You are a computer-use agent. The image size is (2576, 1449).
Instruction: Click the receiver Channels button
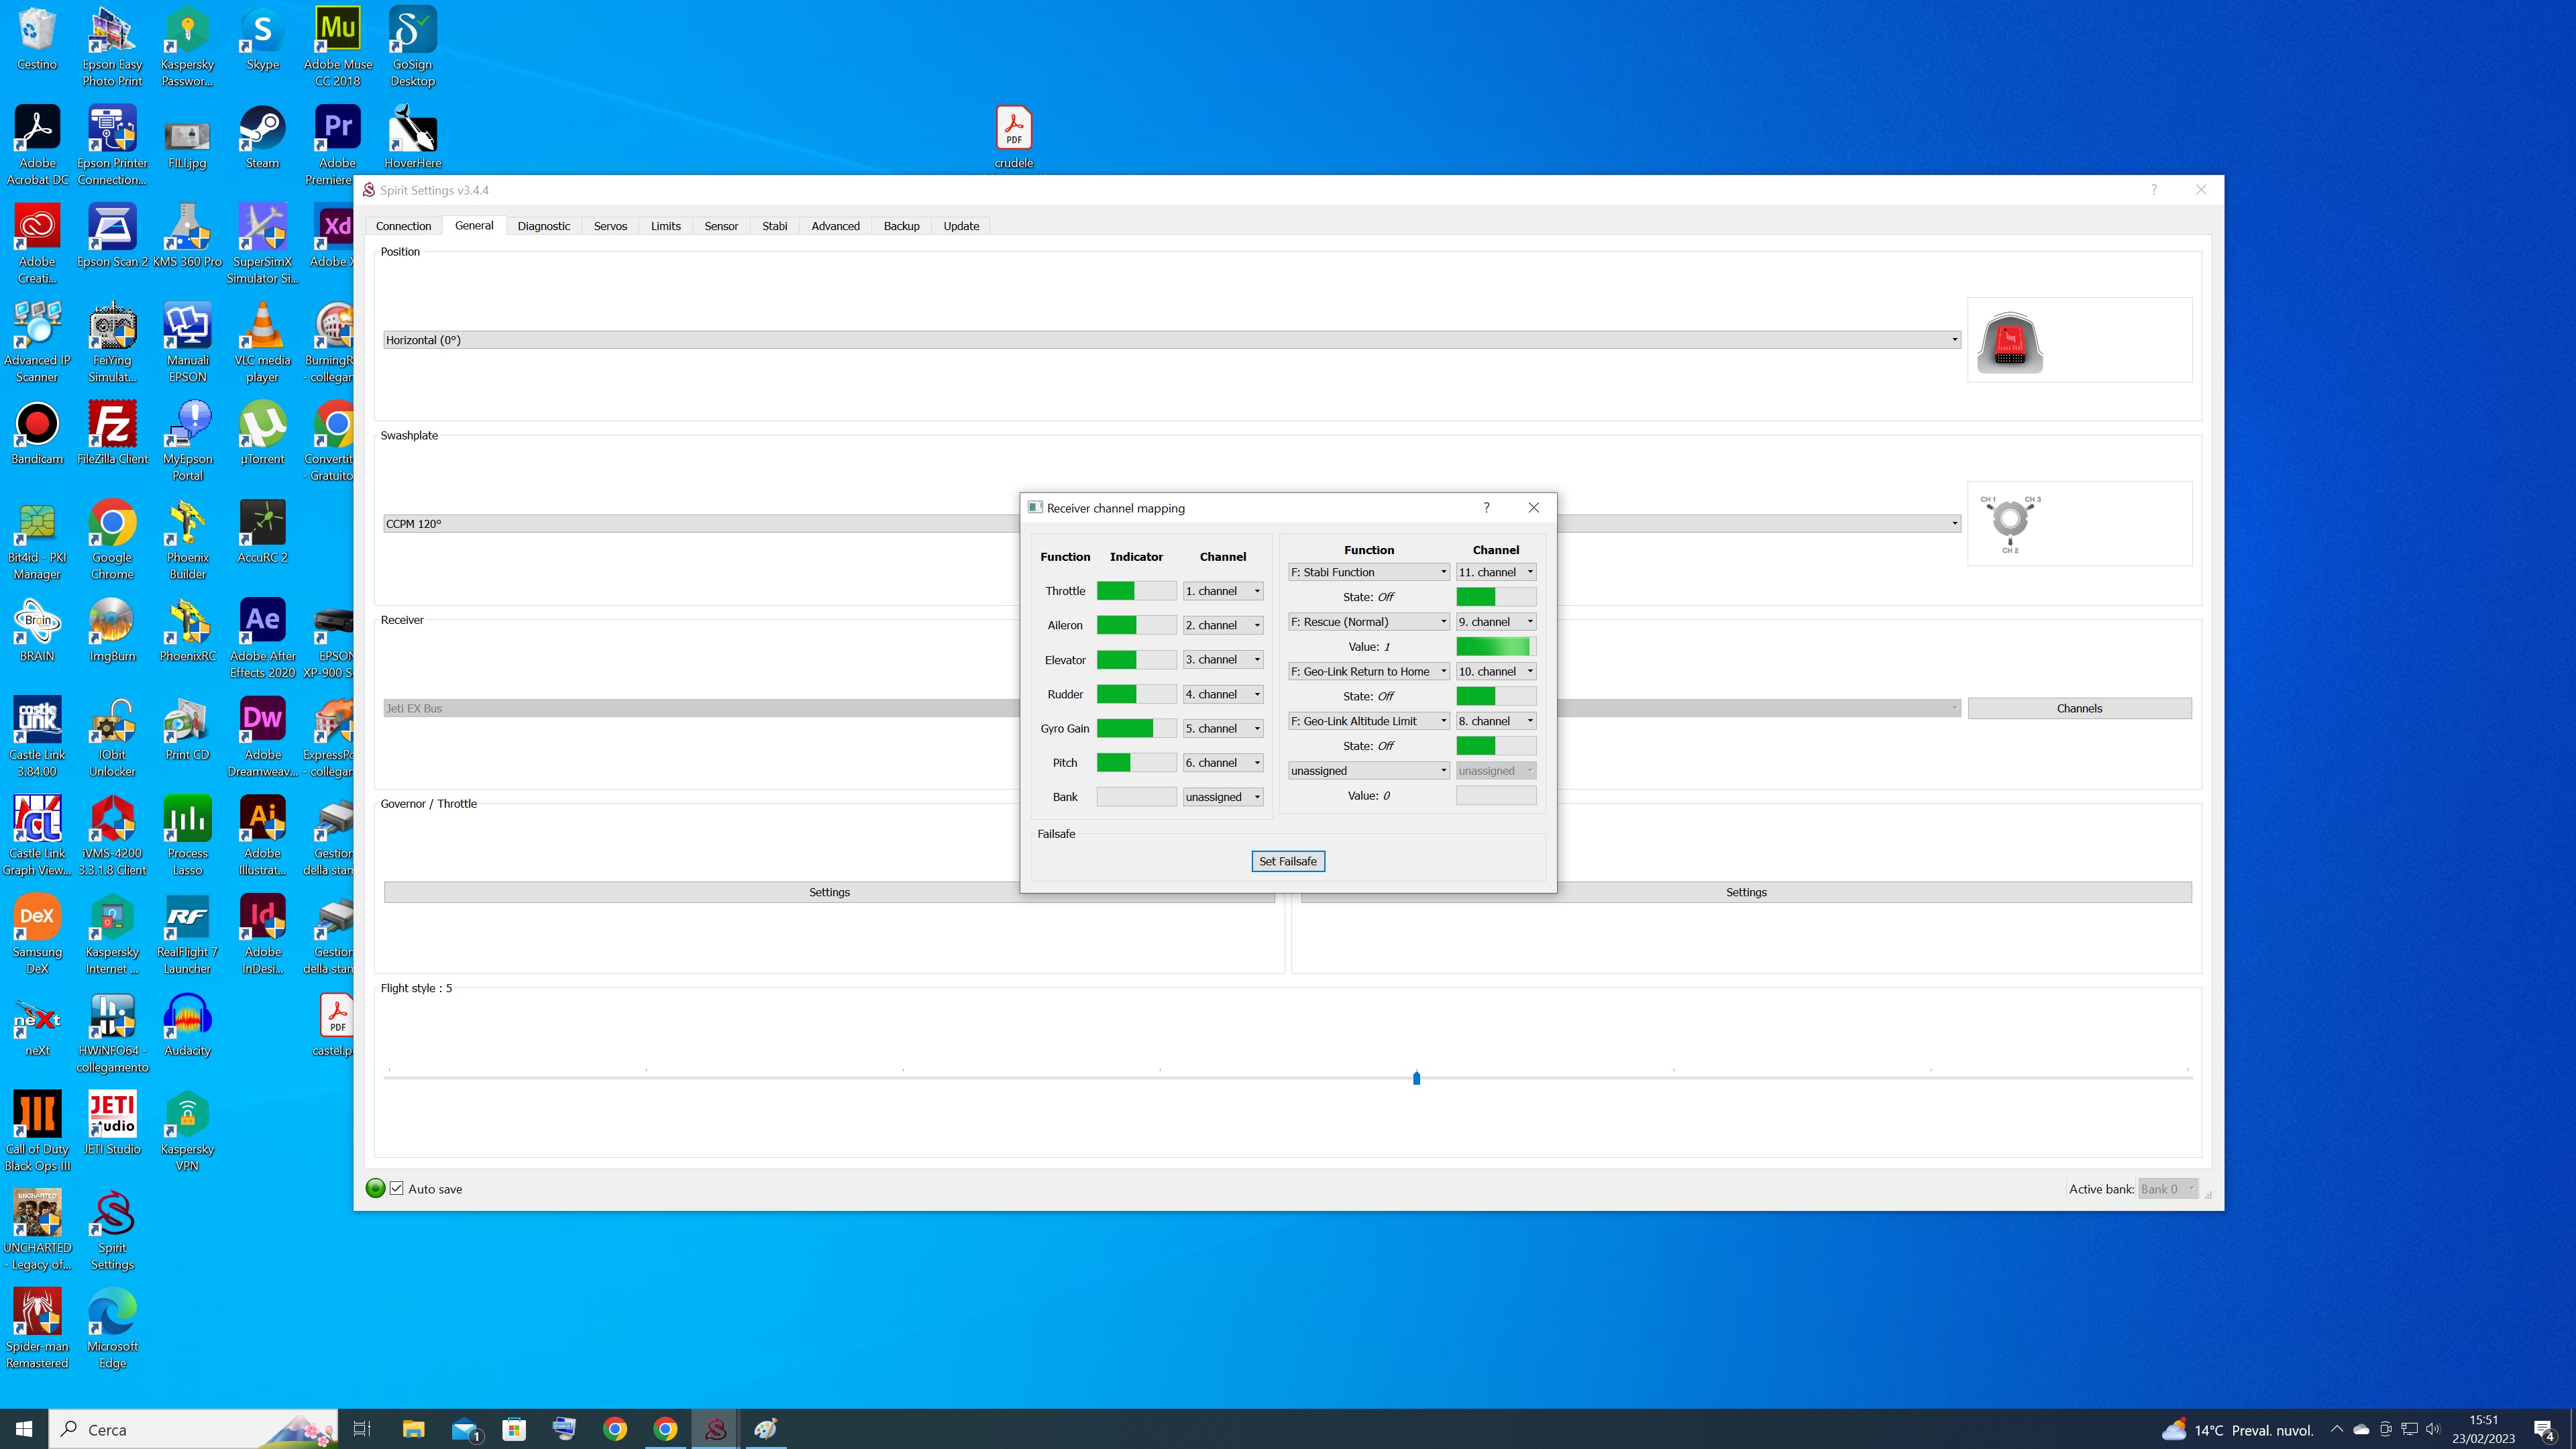(2079, 708)
